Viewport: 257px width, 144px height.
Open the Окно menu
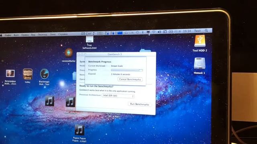click(x=53, y=34)
